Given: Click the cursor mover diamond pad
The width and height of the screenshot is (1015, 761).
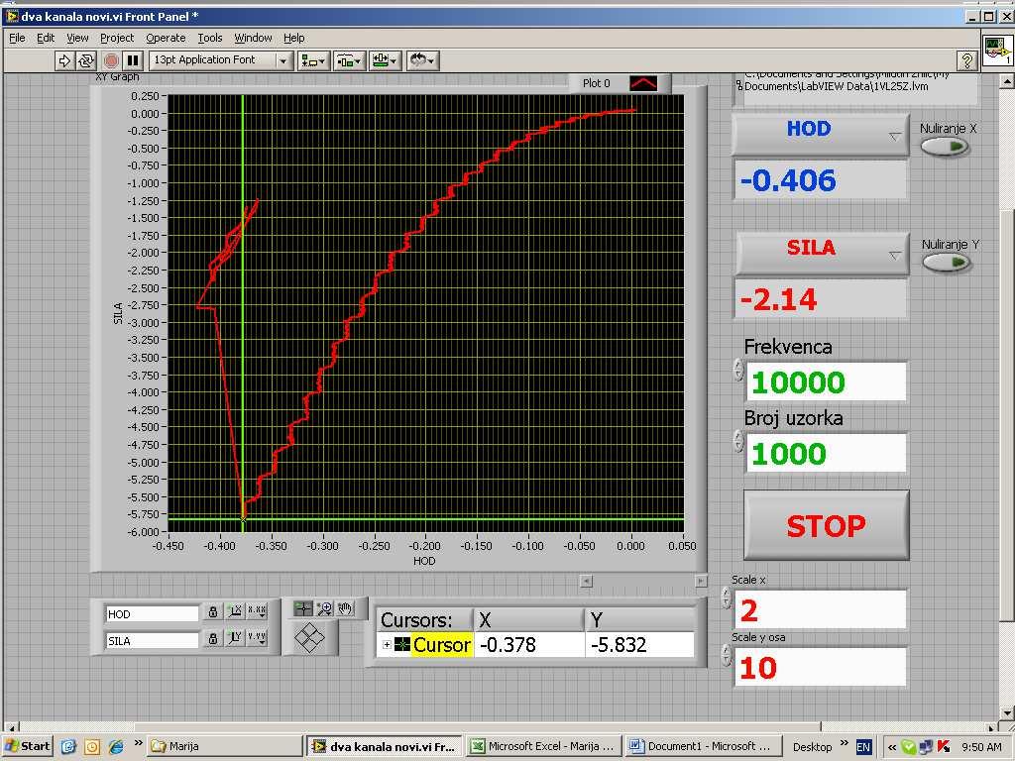Looking at the screenshot, I should click(x=309, y=638).
